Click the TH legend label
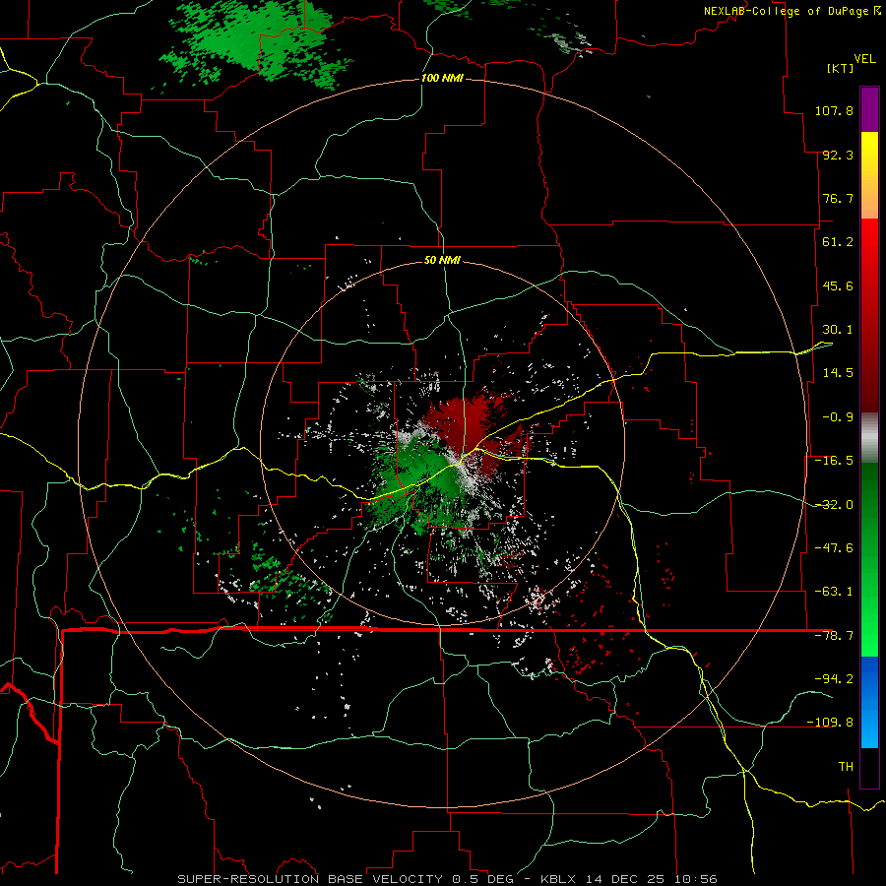The image size is (886, 886). 846,766
